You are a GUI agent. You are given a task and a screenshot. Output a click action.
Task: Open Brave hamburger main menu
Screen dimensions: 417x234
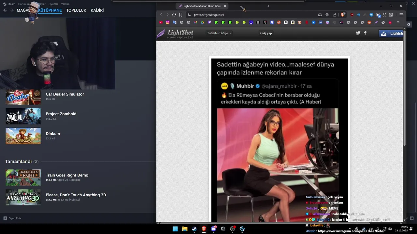coord(401,15)
